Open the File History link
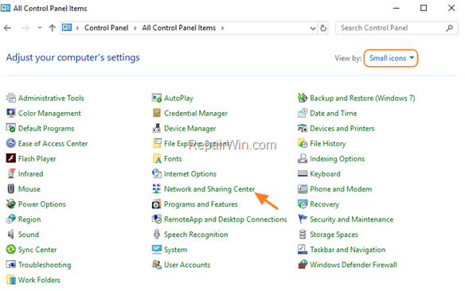 (x=328, y=144)
